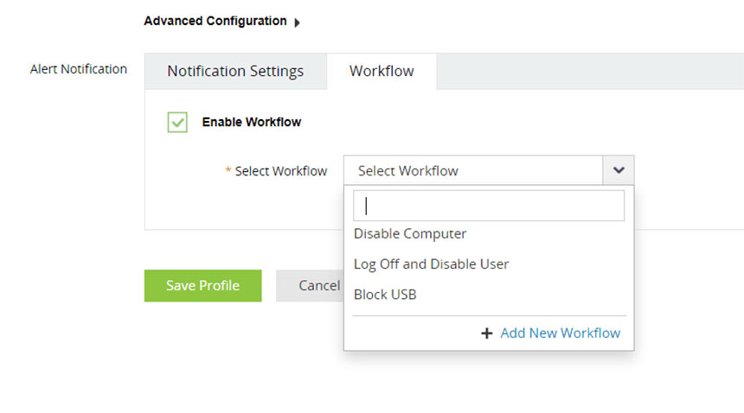Click the red required asterisk marker

[x=228, y=171]
